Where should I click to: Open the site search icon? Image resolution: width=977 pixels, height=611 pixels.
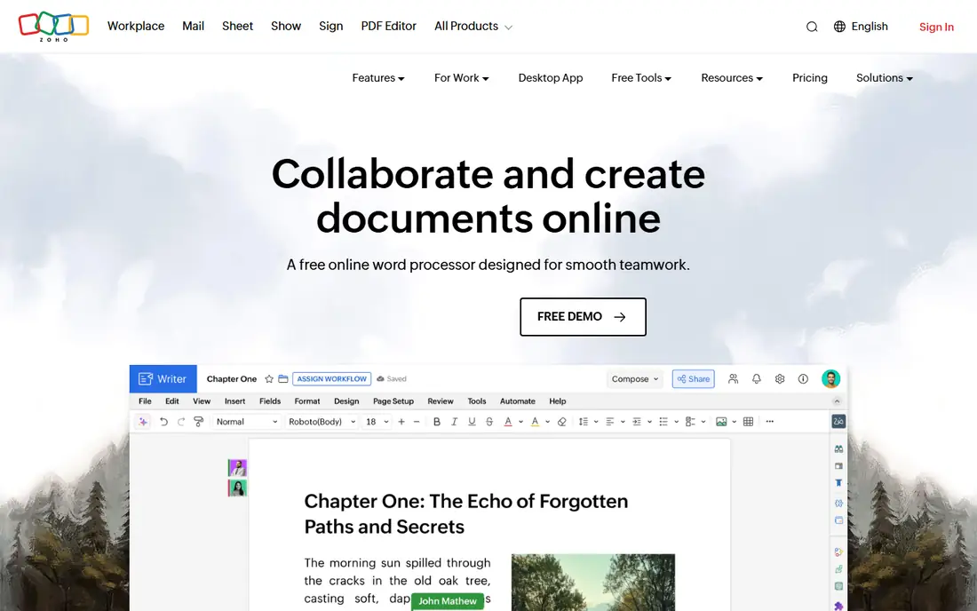tap(811, 27)
